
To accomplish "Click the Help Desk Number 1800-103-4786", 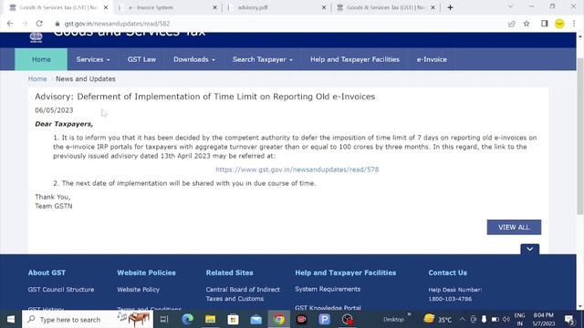I will (x=450, y=299).
